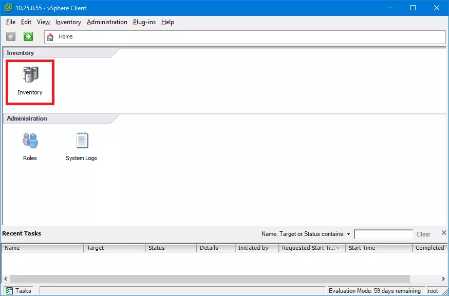This screenshot has height=296, width=449.
Task: Click the green forward navigation arrow
Action: (x=28, y=36)
